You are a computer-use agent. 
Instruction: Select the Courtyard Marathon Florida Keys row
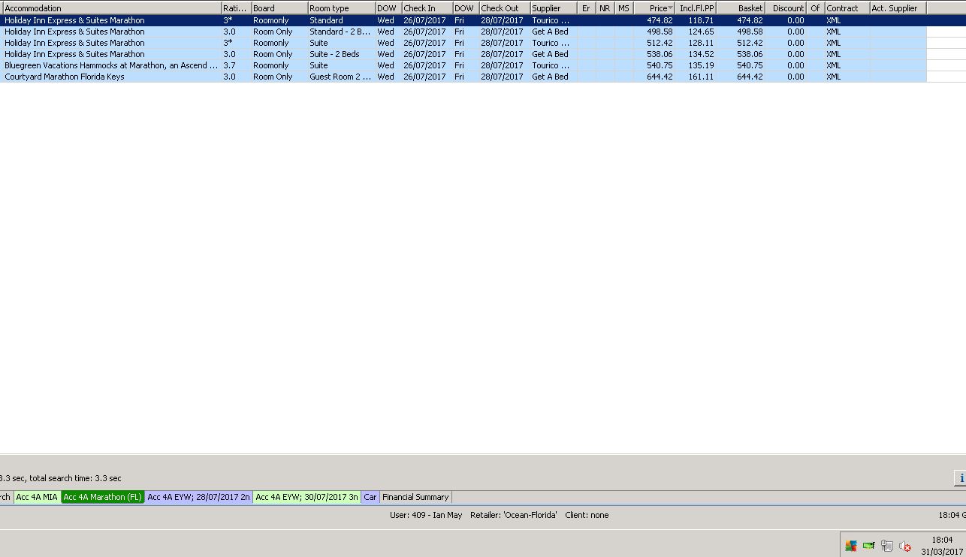pyautogui.click(x=463, y=77)
